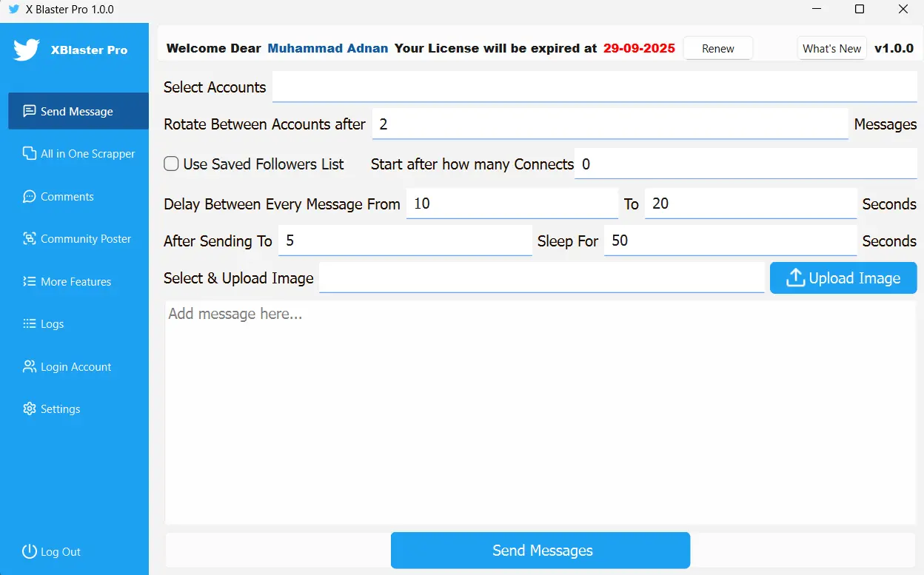Click the Upload Image button
924x575 pixels.
point(843,278)
